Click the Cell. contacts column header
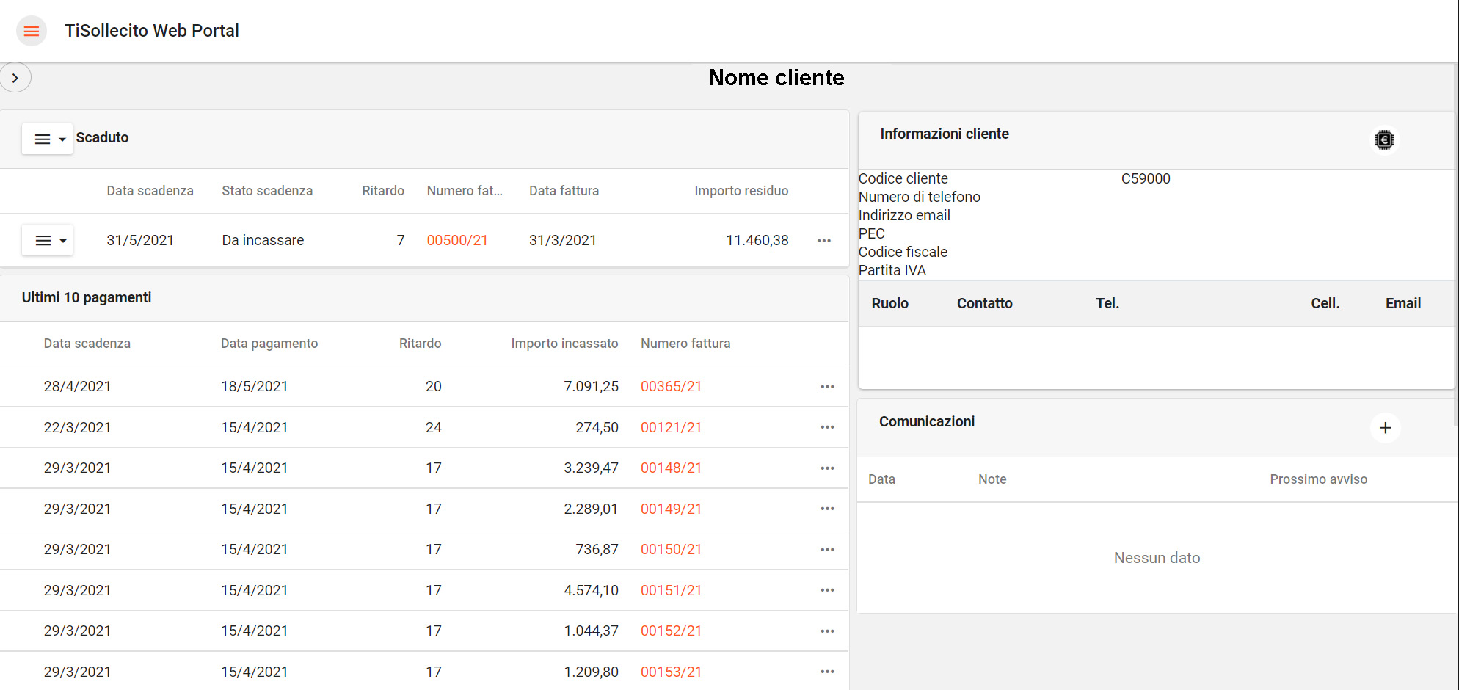This screenshot has width=1459, height=690. (1325, 303)
